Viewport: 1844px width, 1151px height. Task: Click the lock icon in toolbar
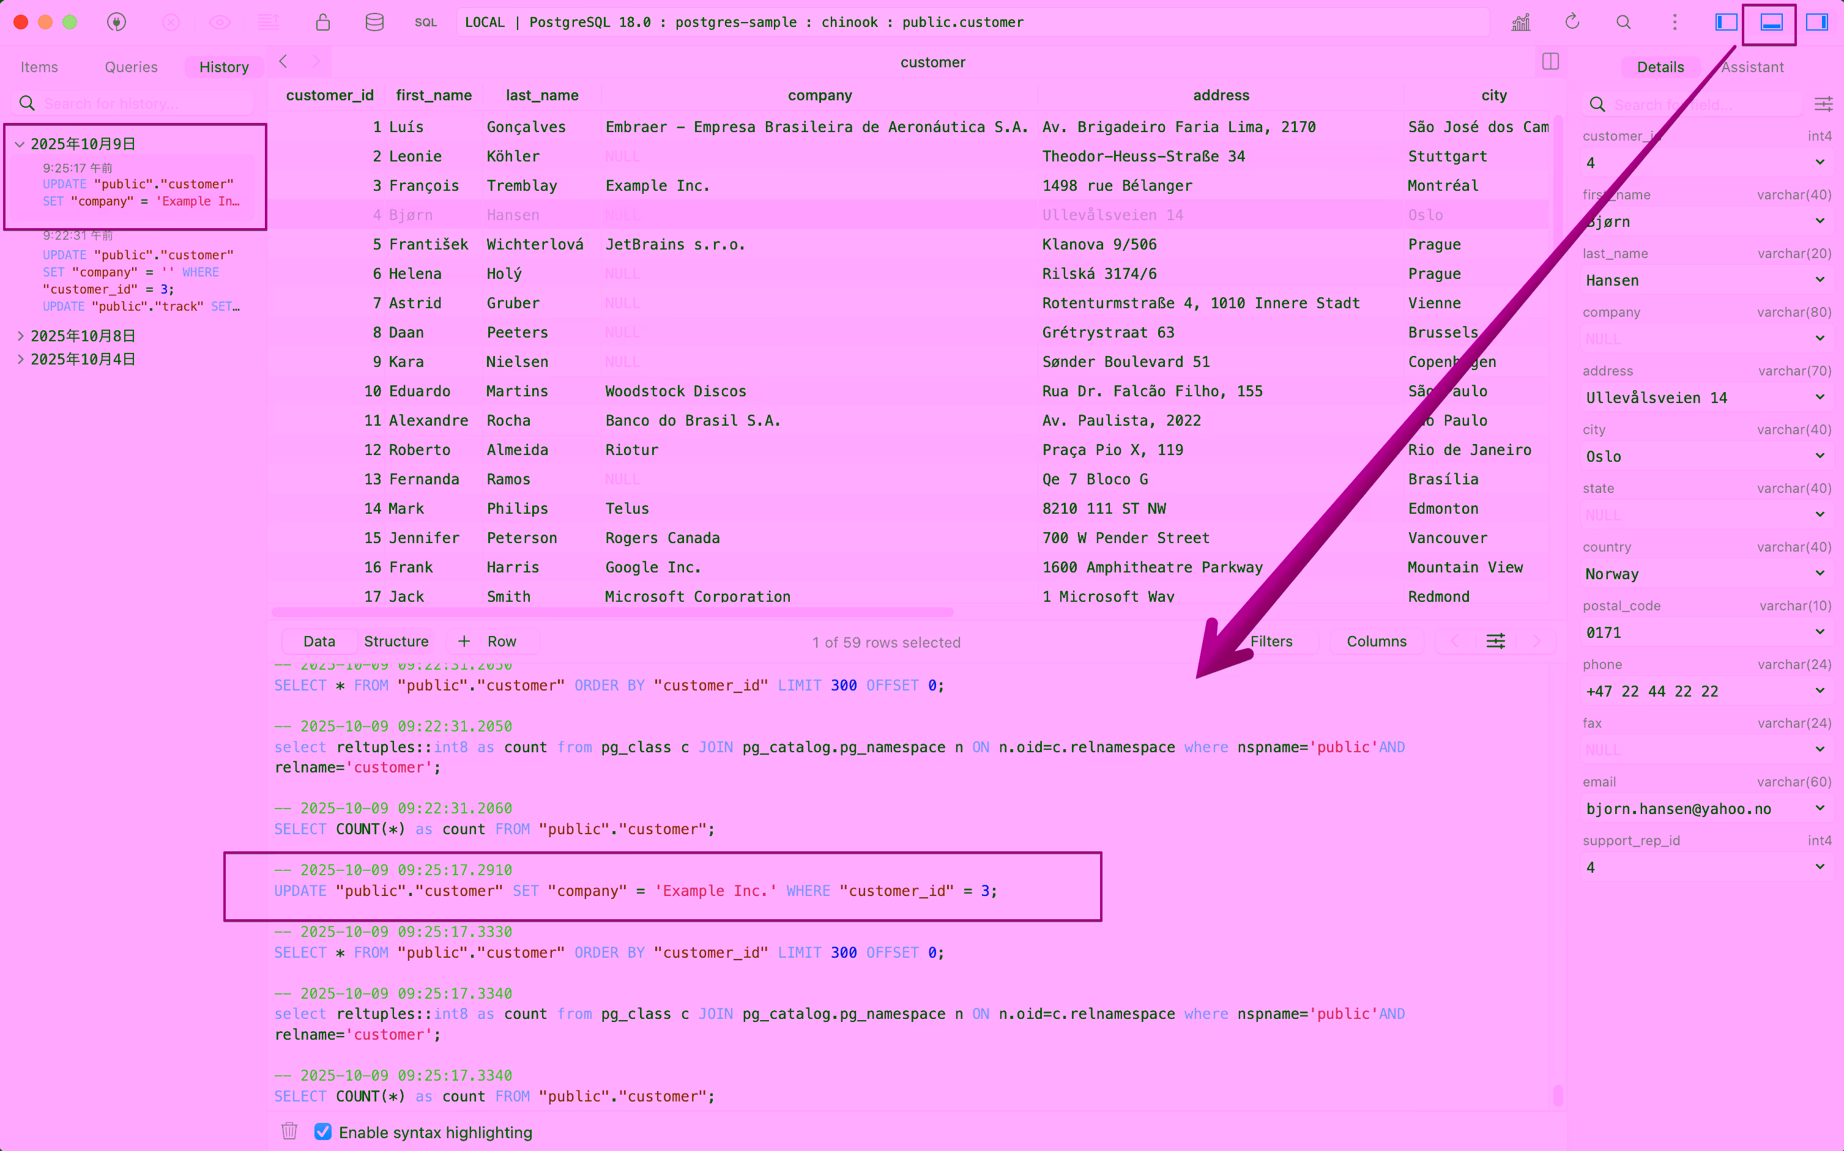[323, 22]
